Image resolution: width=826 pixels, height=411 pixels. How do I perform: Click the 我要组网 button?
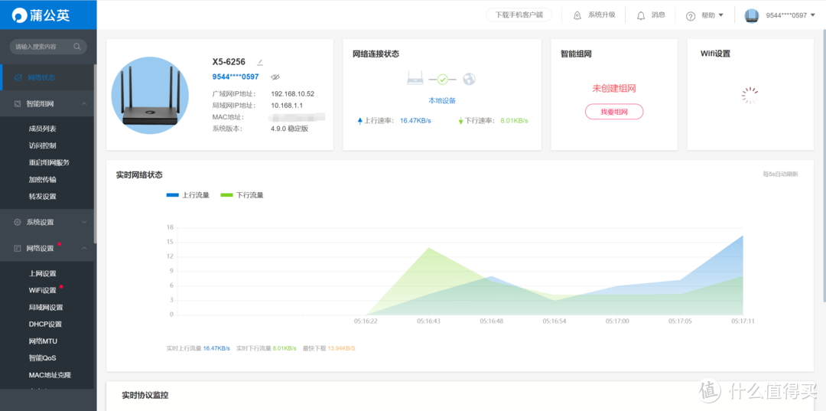[614, 112]
